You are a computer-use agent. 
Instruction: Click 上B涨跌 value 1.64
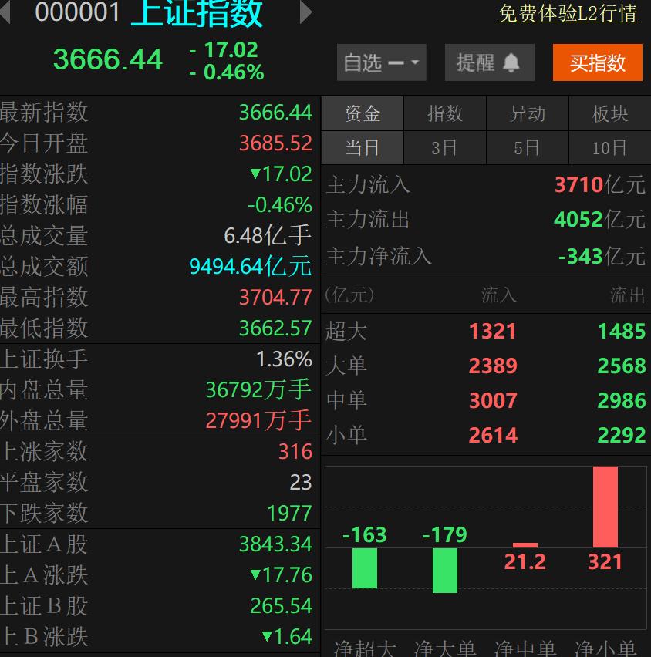[287, 637]
